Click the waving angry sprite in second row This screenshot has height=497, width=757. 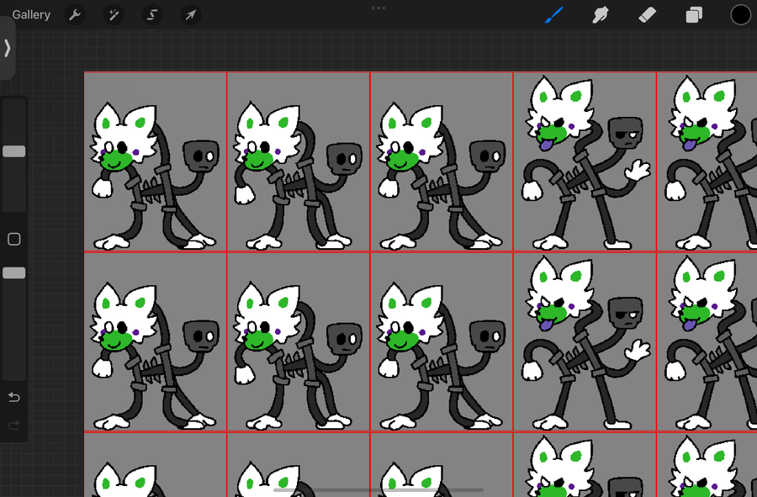click(x=585, y=341)
